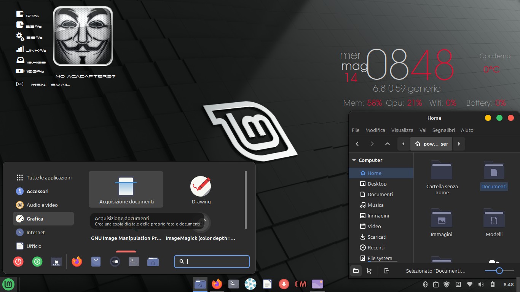Select File system in sidebar
This screenshot has width=520, height=292.
(x=381, y=258)
